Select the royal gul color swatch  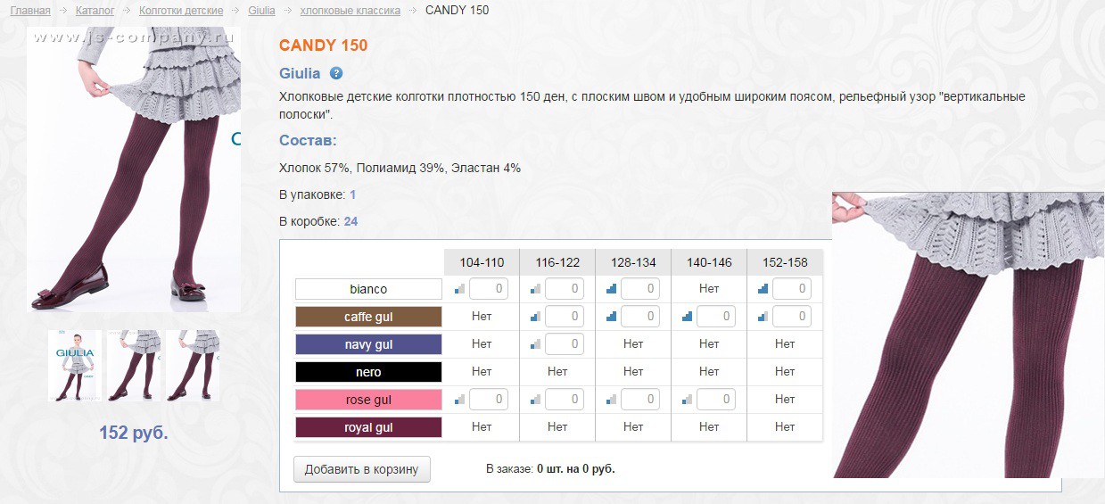click(368, 428)
